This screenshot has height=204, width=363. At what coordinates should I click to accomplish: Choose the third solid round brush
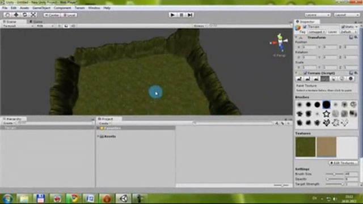318,105
